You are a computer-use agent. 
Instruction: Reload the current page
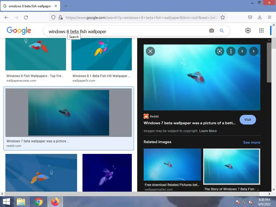26,18
